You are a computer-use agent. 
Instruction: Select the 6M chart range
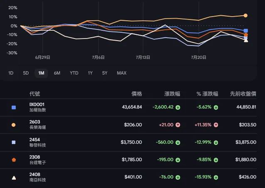[57, 73]
